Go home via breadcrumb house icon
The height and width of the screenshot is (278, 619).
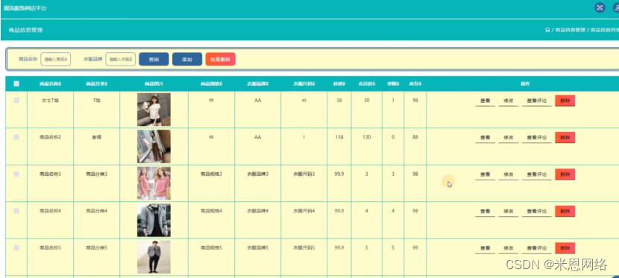point(547,30)
